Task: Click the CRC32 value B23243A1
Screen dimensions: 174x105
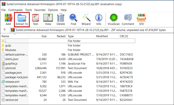Action: tap(126, 100)
